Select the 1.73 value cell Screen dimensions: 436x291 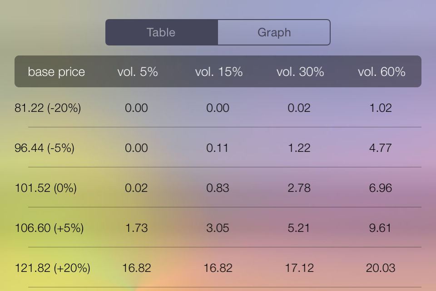137,228
